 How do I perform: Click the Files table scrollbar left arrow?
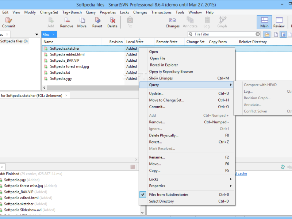click(x=44, y=88)
